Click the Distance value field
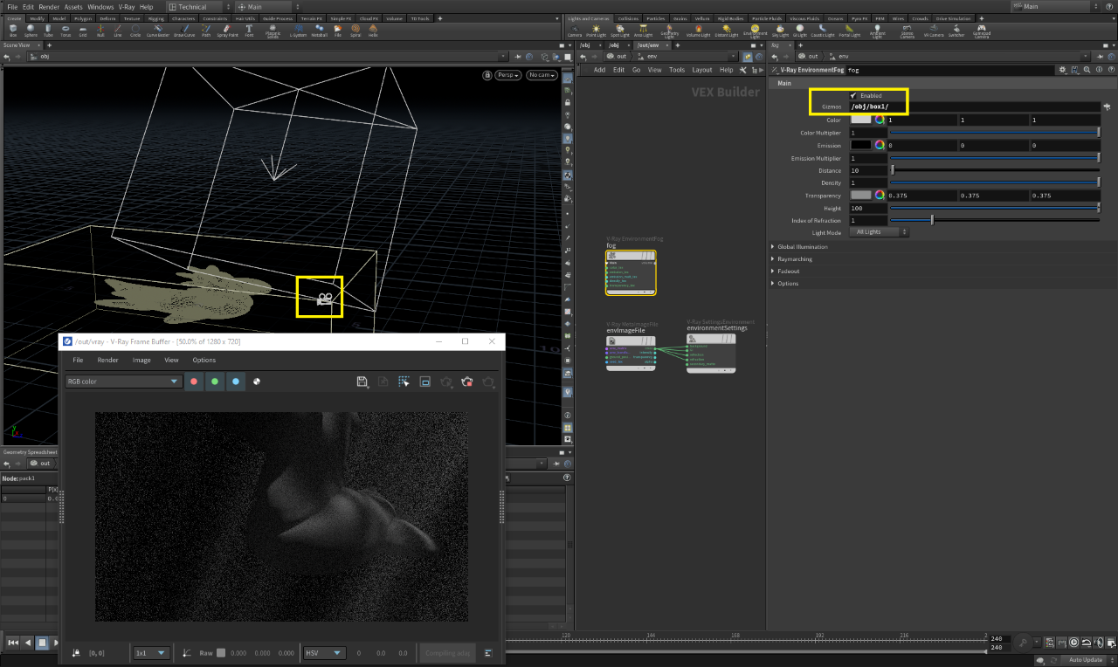The height and width of the screenshot is (667, 1118). (868, 170)
